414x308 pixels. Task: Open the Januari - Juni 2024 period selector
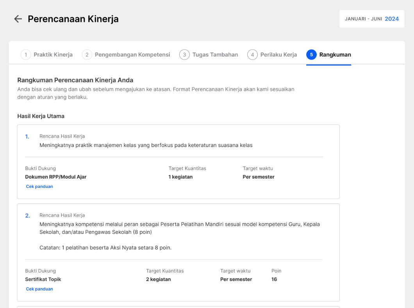tap(372, 19)
